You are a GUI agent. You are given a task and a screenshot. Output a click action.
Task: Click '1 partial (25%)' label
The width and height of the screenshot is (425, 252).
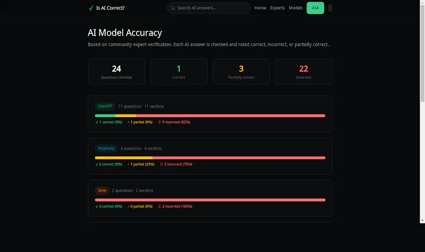coord(142,164)
